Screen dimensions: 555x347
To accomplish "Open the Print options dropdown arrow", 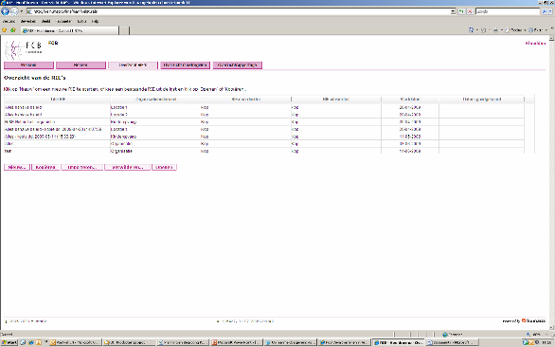I will [x=502, y=30].
